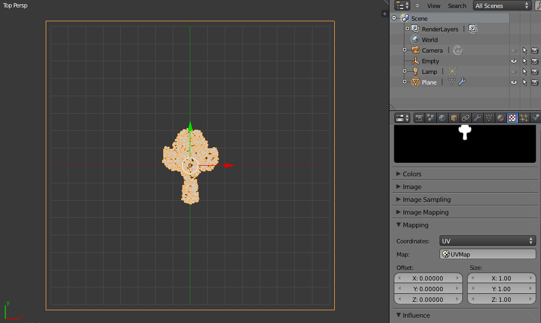The width and height of the screenshot is (541, 323).
Task: Expand the Camera object entry
Action: pos(405,50)
